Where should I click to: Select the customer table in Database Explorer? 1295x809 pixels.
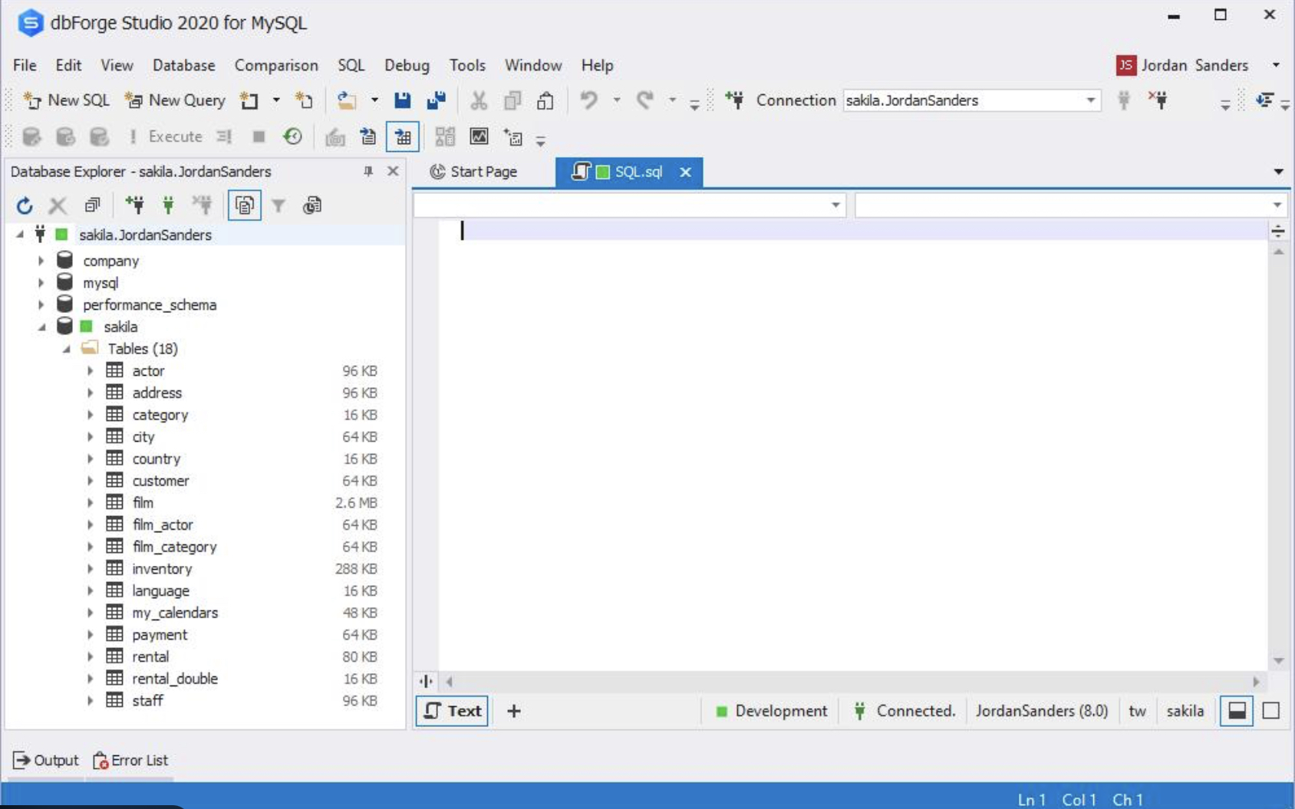tap(160, 481)
